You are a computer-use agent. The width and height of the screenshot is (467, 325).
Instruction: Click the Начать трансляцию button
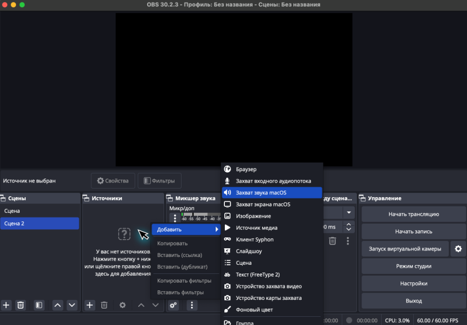pos(413,214)
